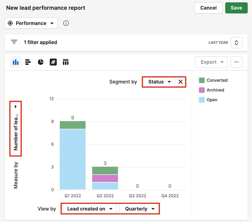Viewport: 252px width, 222px height.
Task: Open the three-dot more options menu
Action: click(236, 62)
